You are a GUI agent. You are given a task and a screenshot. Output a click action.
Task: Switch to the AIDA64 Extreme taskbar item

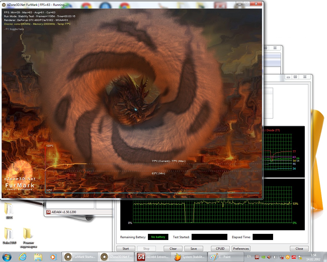pyautogui.click(x=153, y=257)
